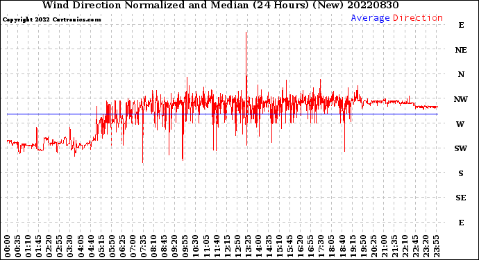
Task: Click the blue average direction line
Action: click(x=222, y=114)
